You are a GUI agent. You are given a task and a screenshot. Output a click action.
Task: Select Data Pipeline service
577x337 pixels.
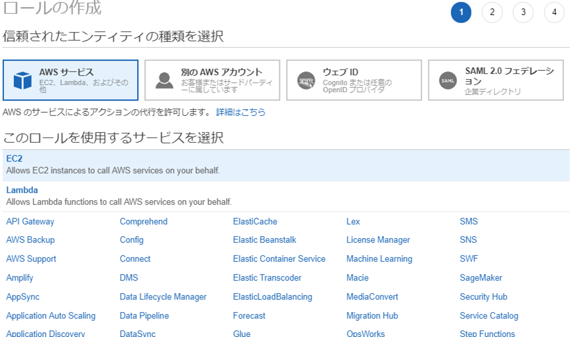click(144, 315)
